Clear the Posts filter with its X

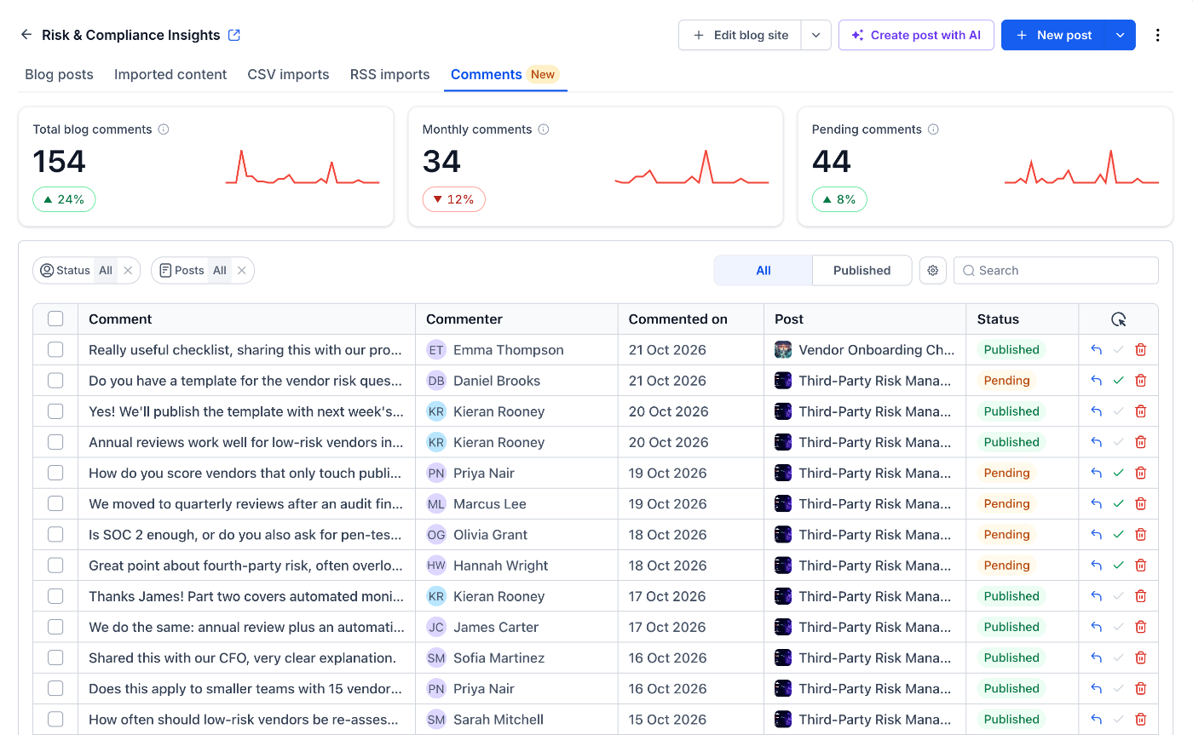[x=242, y=270]
